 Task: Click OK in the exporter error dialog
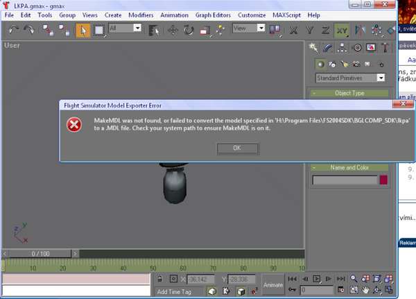(237, 148)
